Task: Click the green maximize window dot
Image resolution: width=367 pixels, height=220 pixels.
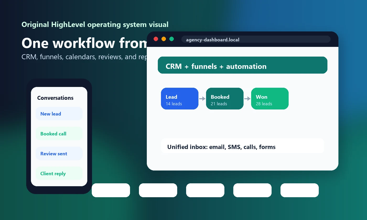Action: coord(171,39)
